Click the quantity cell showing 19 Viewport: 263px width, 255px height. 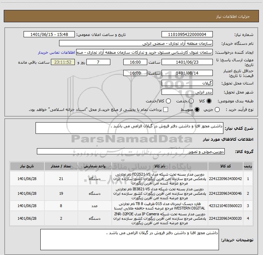pyautogui.click(x=61, y=193)
